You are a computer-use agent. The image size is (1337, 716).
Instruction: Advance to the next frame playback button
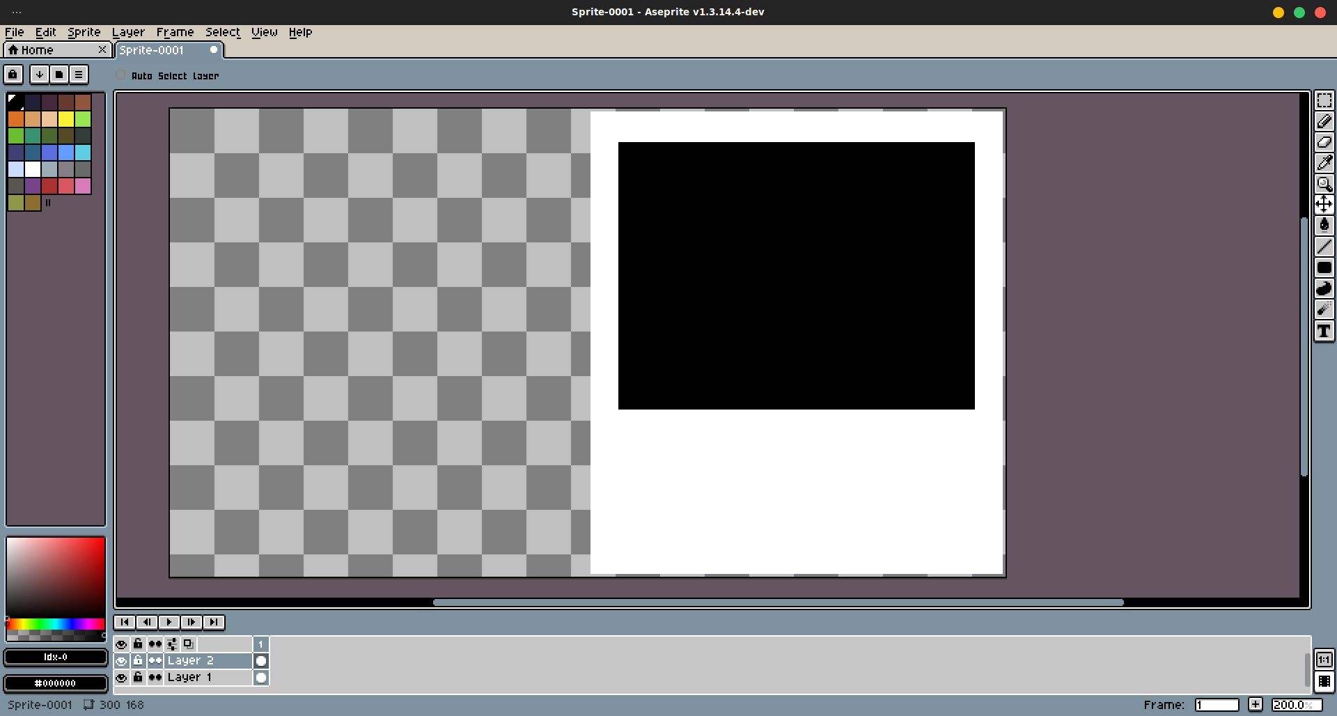[191, 622]
